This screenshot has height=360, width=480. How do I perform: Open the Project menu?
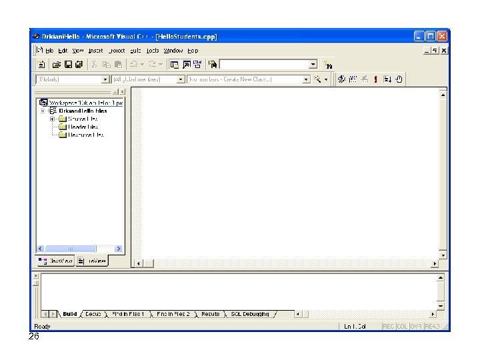point(117,51)
